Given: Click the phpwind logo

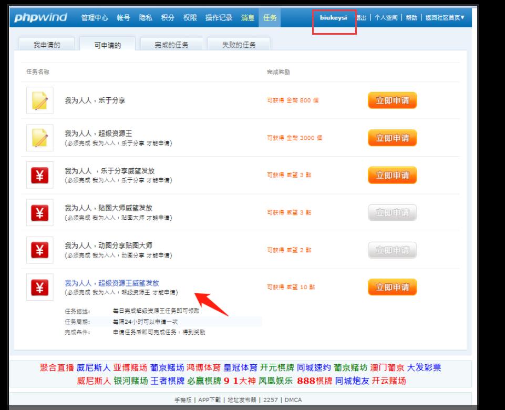Looking at the screenshot, I should pyautogui.click(x=40, y=17).
